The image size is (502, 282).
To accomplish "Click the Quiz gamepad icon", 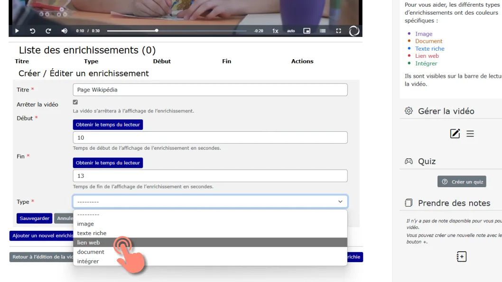I will (x=409, y=161).
